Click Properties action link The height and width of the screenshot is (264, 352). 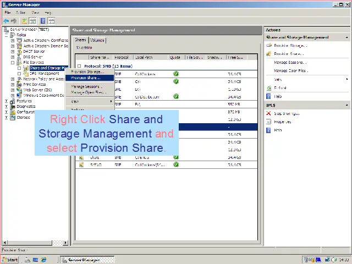(282, 122)
